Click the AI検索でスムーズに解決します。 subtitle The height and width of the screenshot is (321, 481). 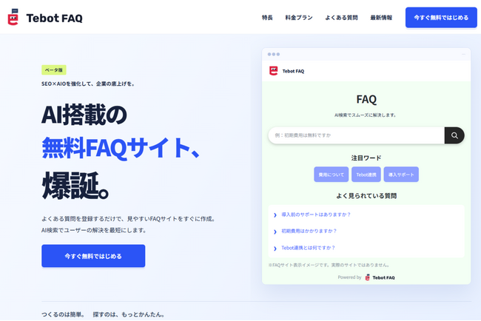point(365,115)
